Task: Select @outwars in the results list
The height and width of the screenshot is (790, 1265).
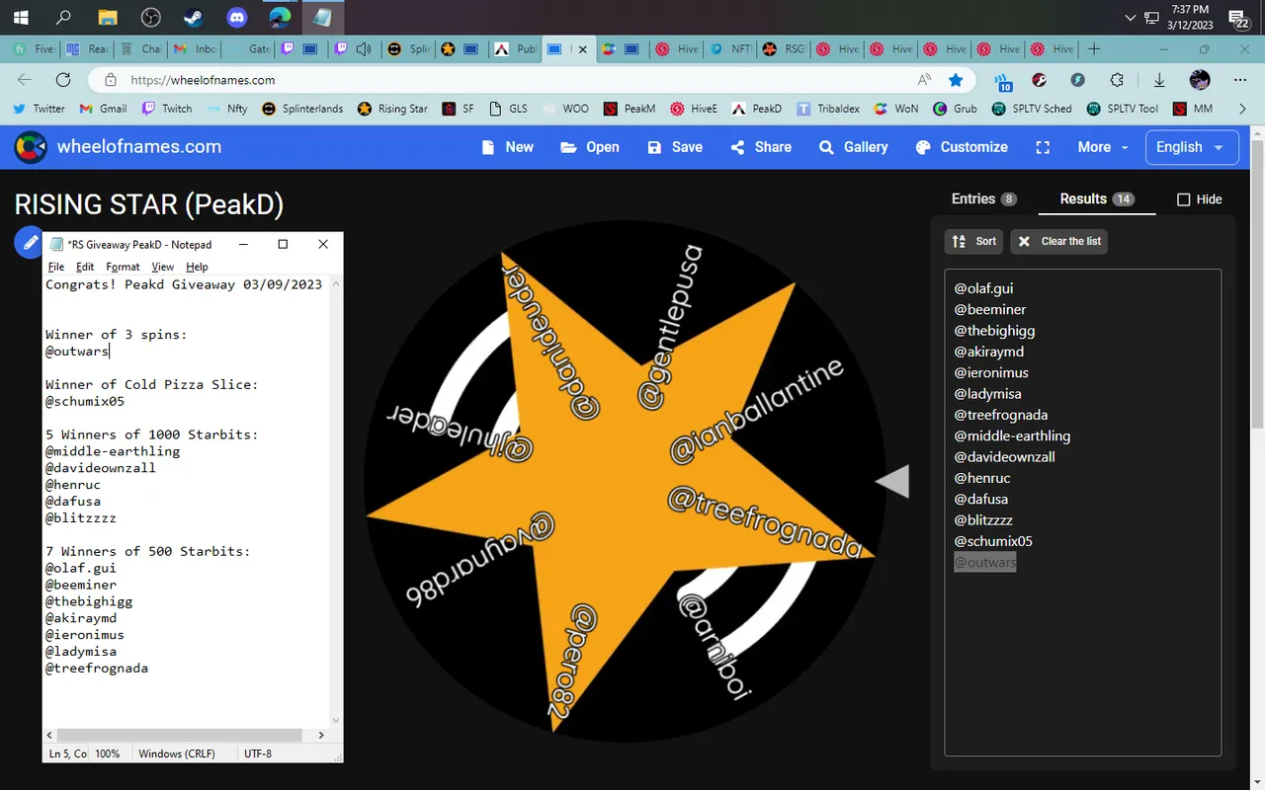Action: [x=984, y=562]
